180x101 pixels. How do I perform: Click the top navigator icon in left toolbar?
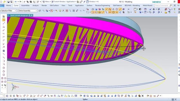pos(4,16)
